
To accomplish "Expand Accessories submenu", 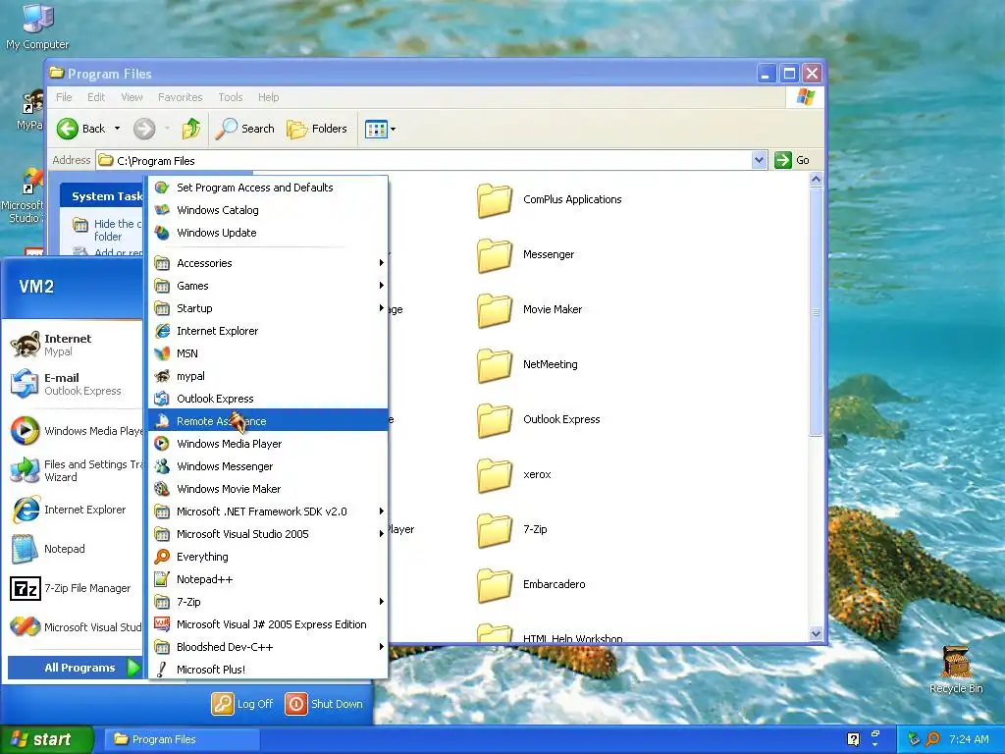I will pyautogui.click(x=268, y=263).
